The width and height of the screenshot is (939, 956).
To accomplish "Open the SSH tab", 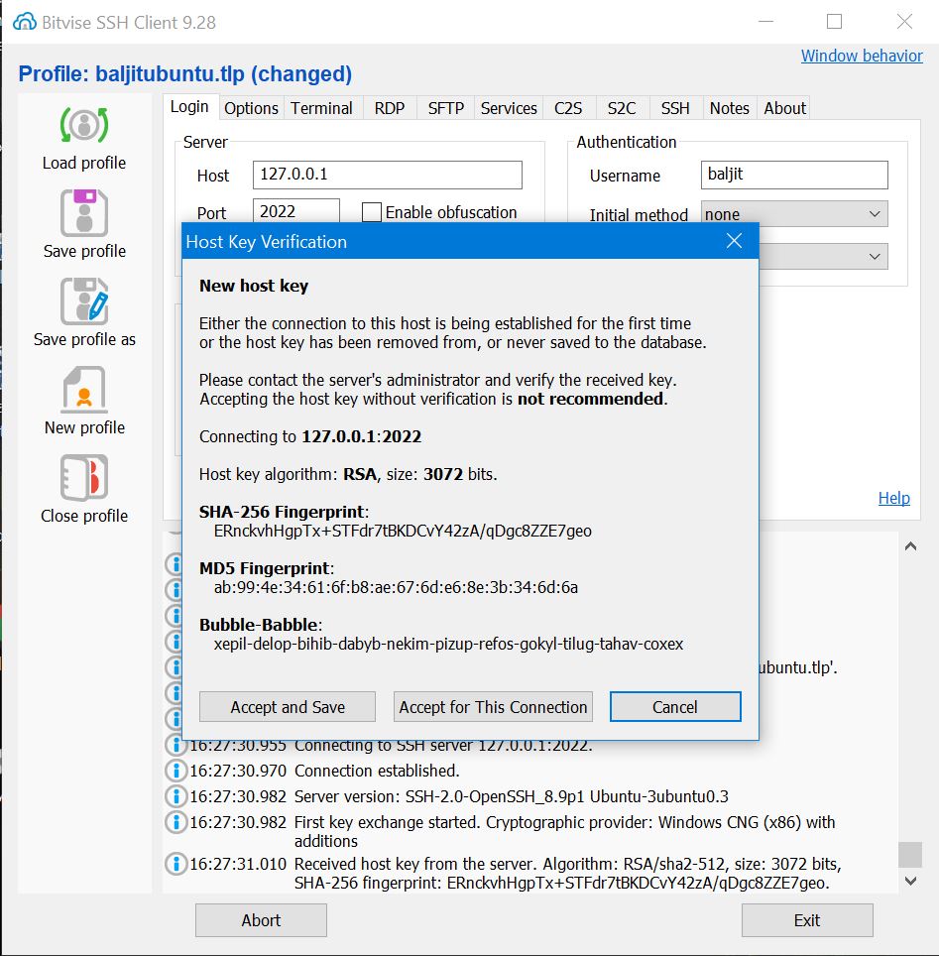I will 675,108.
